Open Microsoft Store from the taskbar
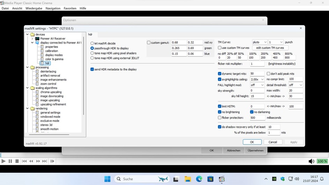The height and width of the screenshot is (185, 329). tap(210, 179)
